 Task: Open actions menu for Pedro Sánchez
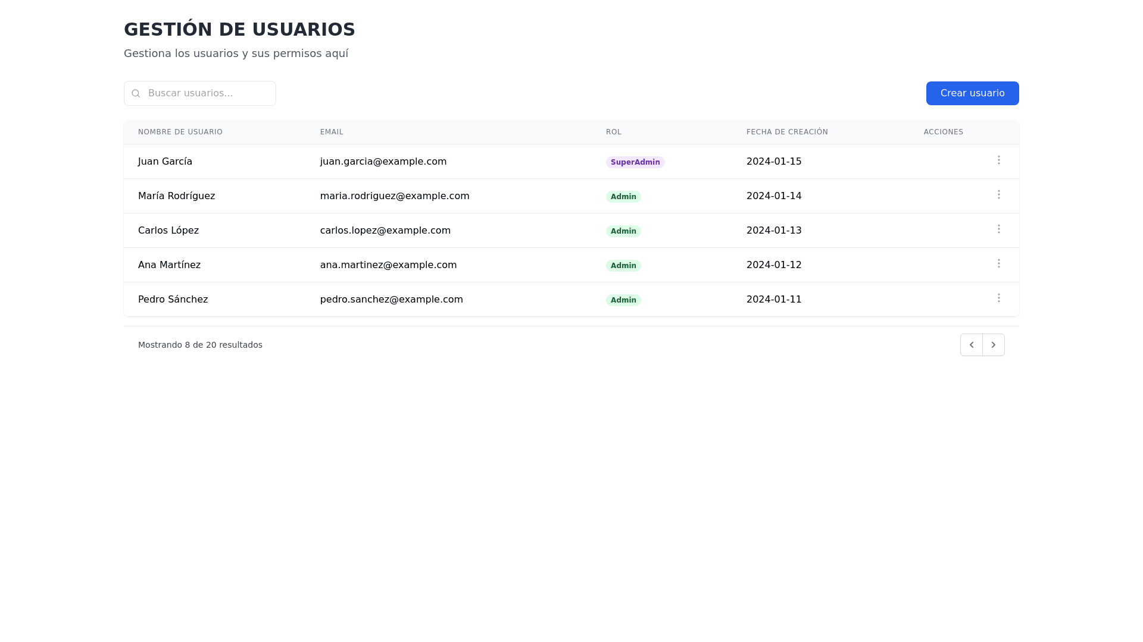point(998,298)
